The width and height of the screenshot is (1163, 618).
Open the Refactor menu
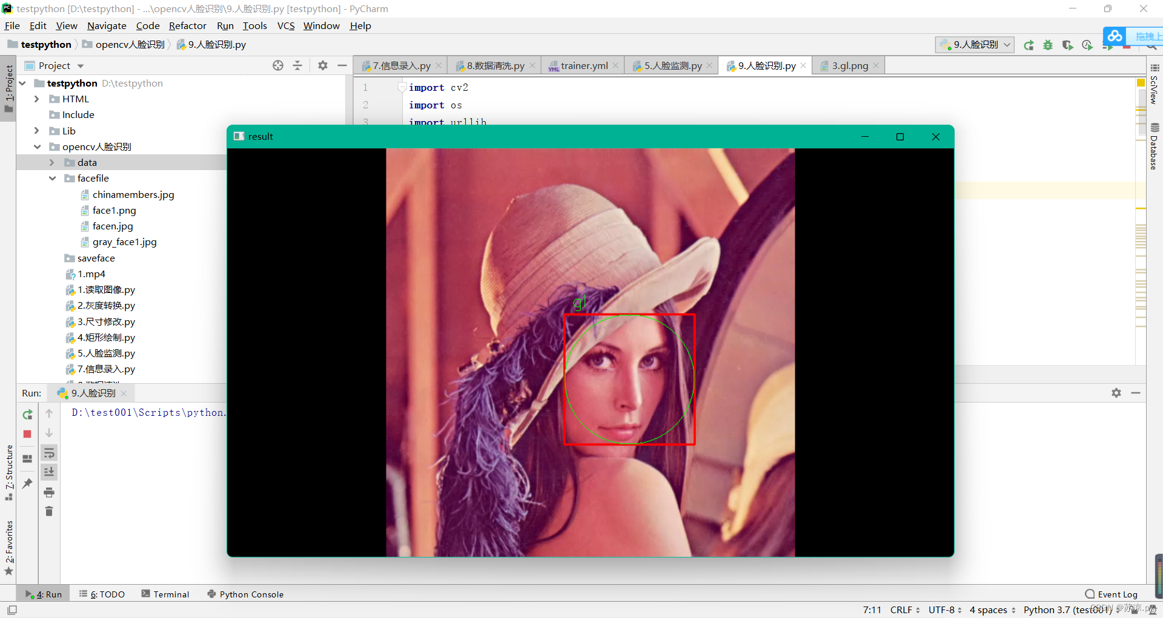click(x=187, y=25)
